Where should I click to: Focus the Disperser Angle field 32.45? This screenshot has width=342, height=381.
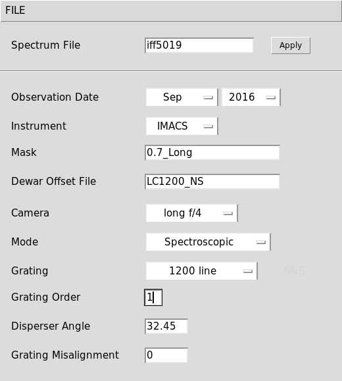[166, 326]
